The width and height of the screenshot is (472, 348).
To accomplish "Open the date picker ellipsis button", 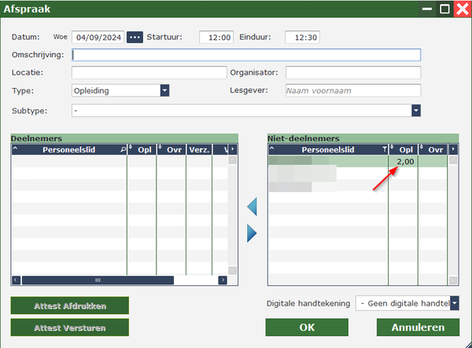I will (135, 37).
